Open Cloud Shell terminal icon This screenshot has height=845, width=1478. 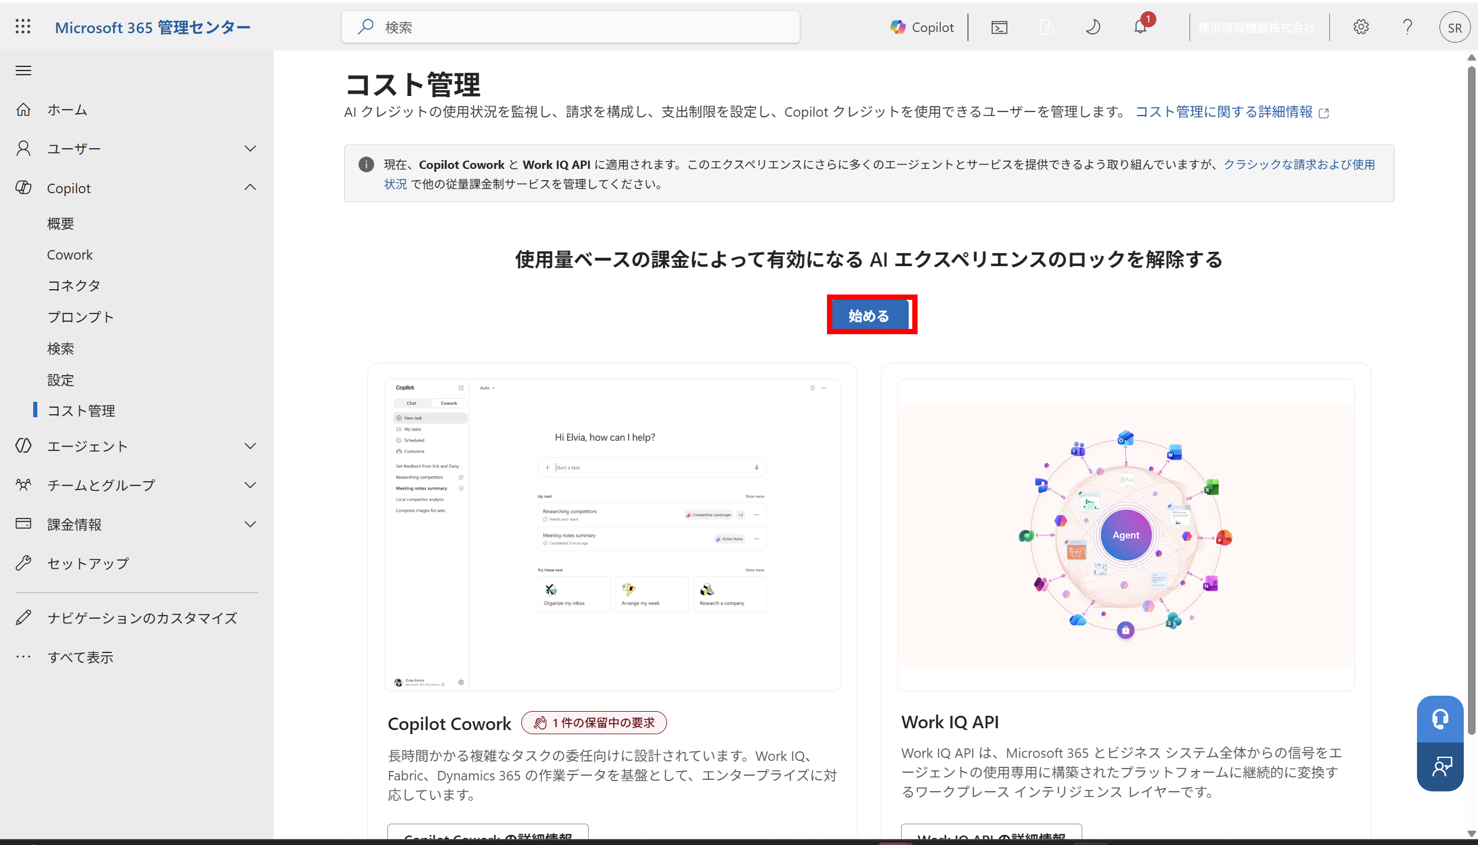[999, 27]
